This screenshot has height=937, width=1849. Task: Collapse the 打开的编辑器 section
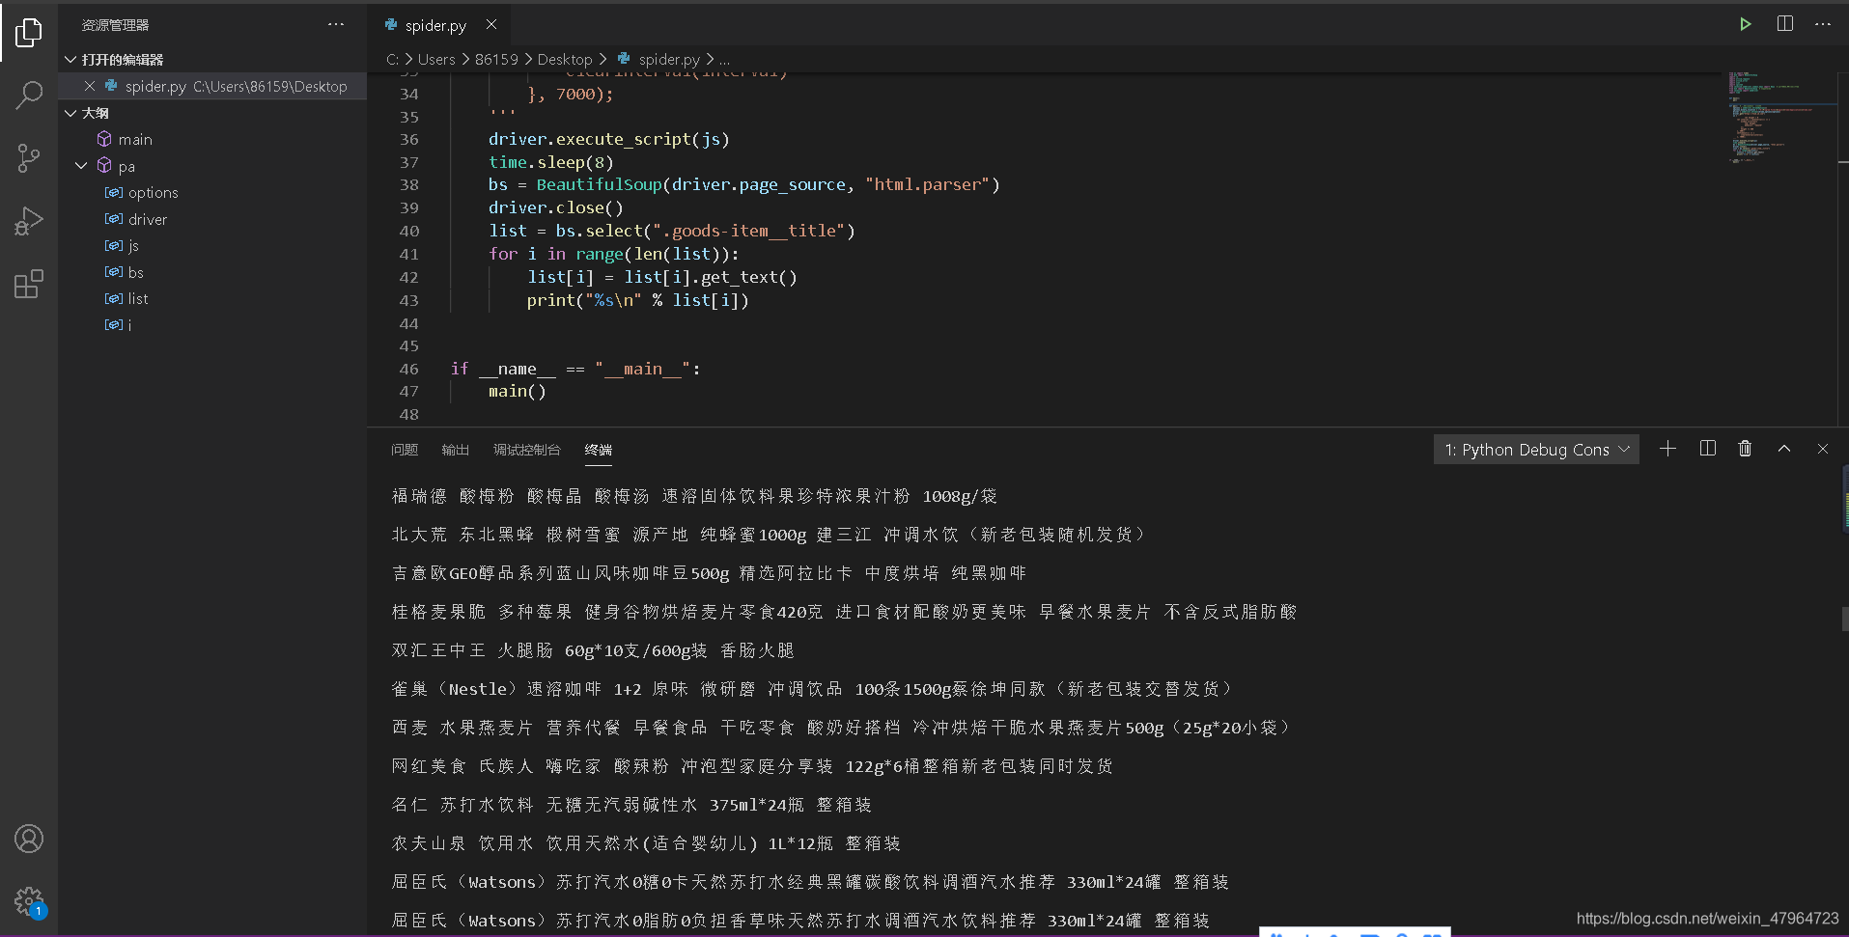coord(70,60)
